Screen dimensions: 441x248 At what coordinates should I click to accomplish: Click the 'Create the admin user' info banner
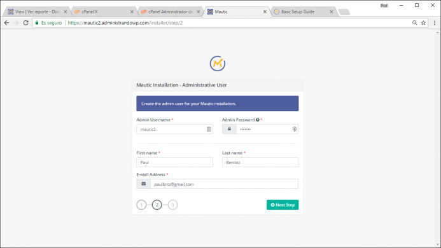coord(218,104)
